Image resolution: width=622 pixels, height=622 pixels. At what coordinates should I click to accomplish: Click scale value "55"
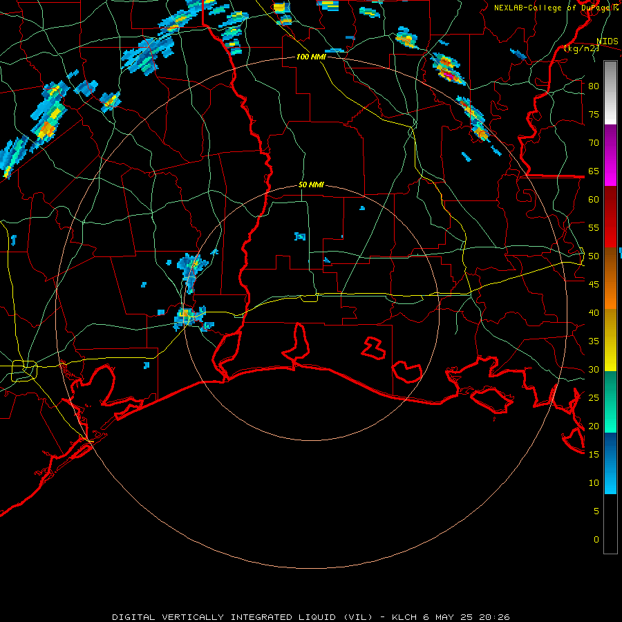pyautogui.click(x=594, y=227)
